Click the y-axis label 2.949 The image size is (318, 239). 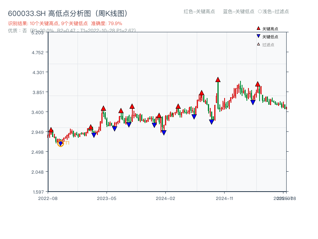(x=37, y=132)
